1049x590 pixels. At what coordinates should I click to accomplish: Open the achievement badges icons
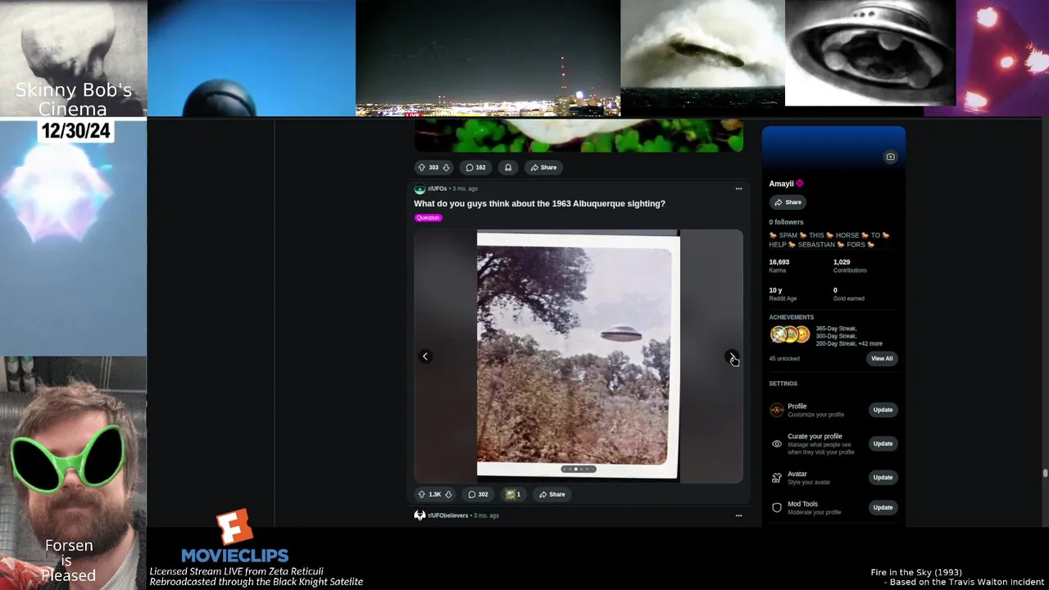pyautogui.click(x=790, y=334)
